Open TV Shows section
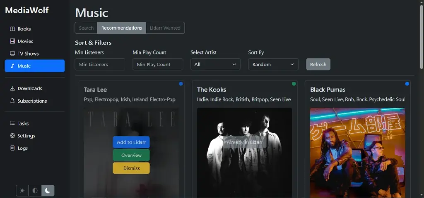 click(35, 54)
